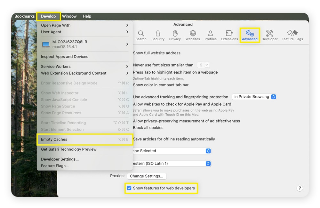Expand the M-C02J623ZQ6LR device submenu
The height and width of the screenshot is (208, 320).
coord(85,44)
